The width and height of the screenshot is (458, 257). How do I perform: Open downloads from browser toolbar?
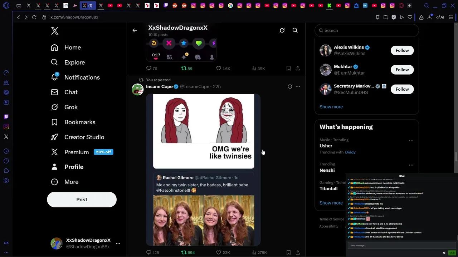tap(429, 17)
